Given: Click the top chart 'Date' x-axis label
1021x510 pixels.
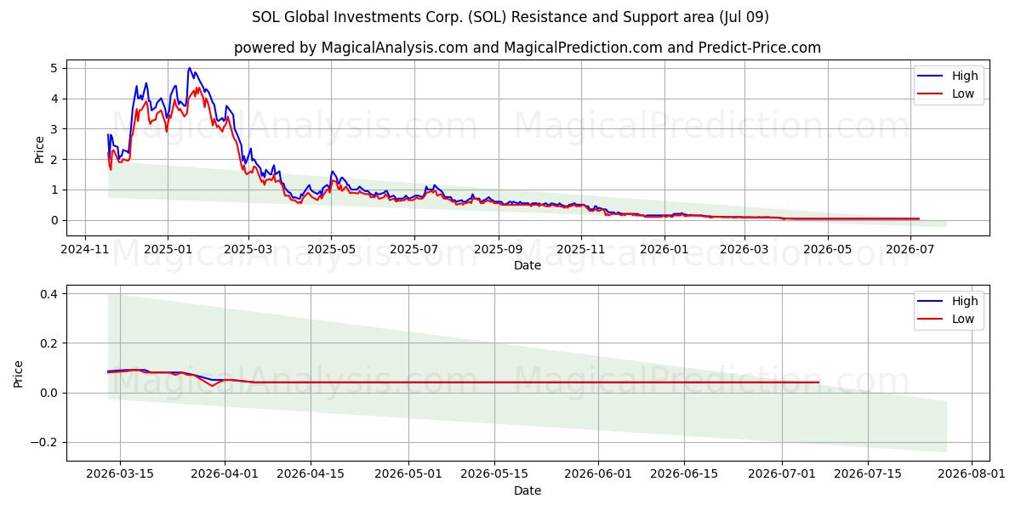Looking at the screenshot, I should (528, 266).
